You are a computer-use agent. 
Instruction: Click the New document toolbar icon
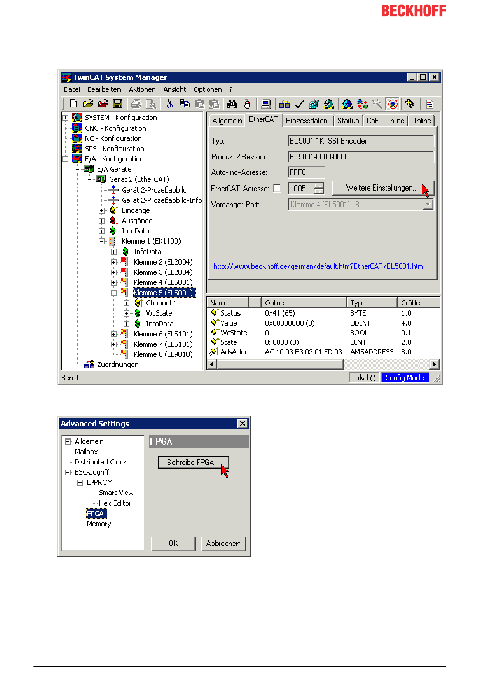(74, 104)
